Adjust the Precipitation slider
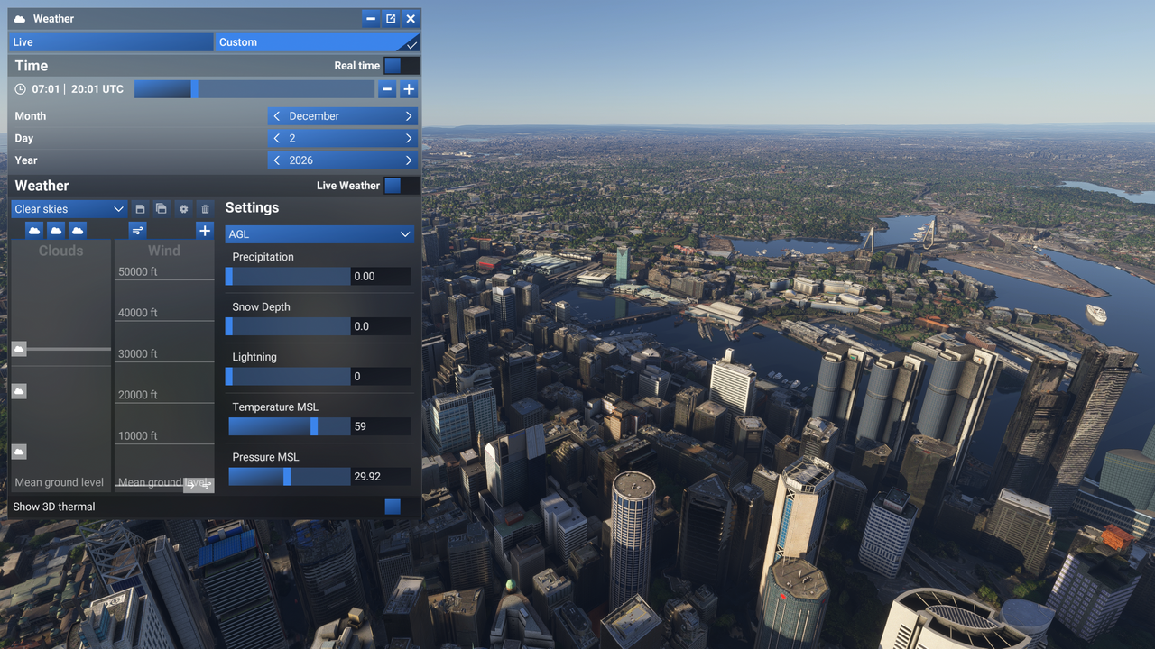Viewport: 1155px width, 649px height. click(x=288, y=277)
